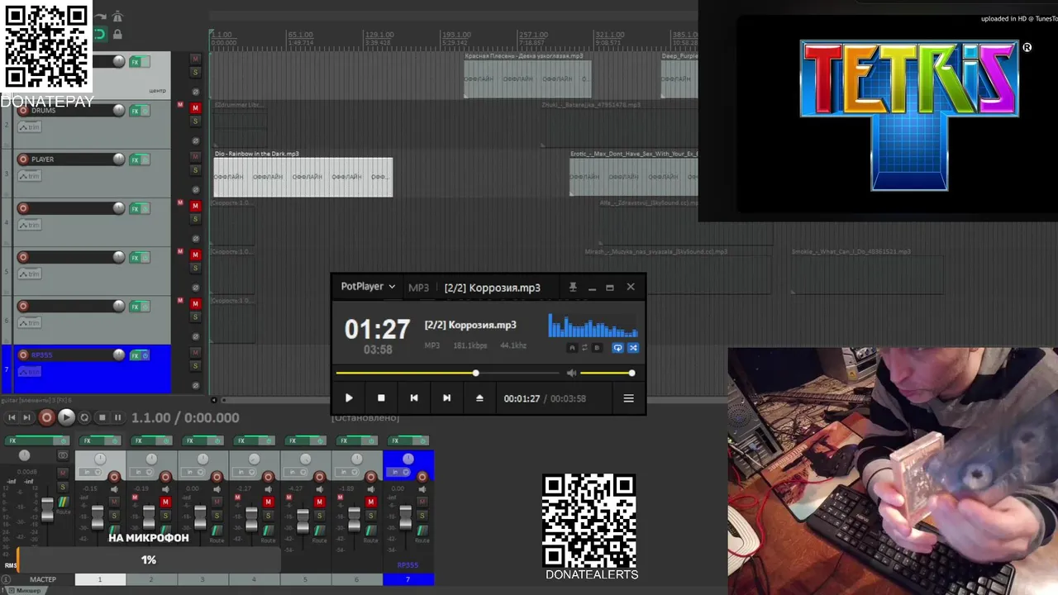Click large 01:27 clock in PotPlayer
This screenshot has width=1058, height=595.
(x=377, y=330)
